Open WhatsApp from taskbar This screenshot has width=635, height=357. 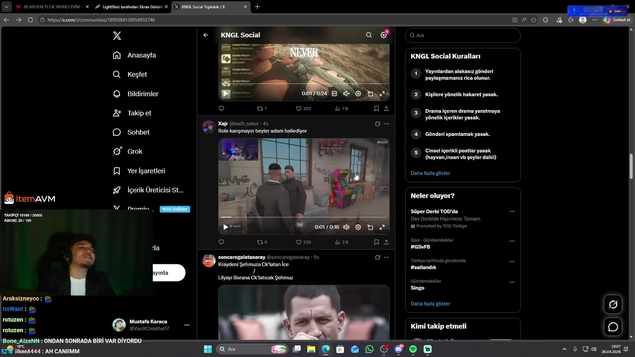coord(369,349)
